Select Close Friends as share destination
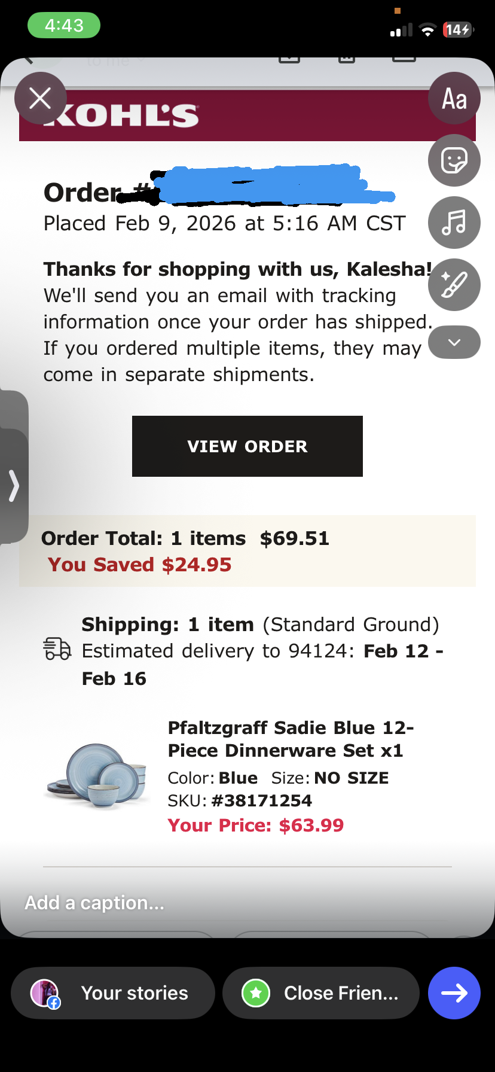This screenshot has height=1072, width=495. tap(320, 993)
